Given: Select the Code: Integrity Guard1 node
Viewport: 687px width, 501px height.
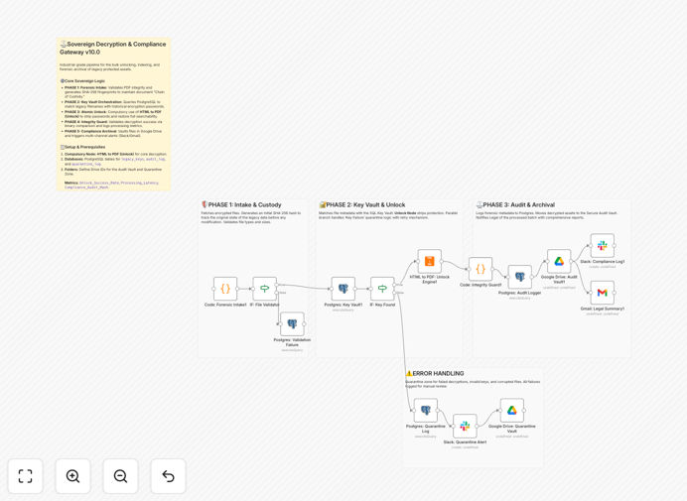Looking at the screenshot, I should [481, 269].
